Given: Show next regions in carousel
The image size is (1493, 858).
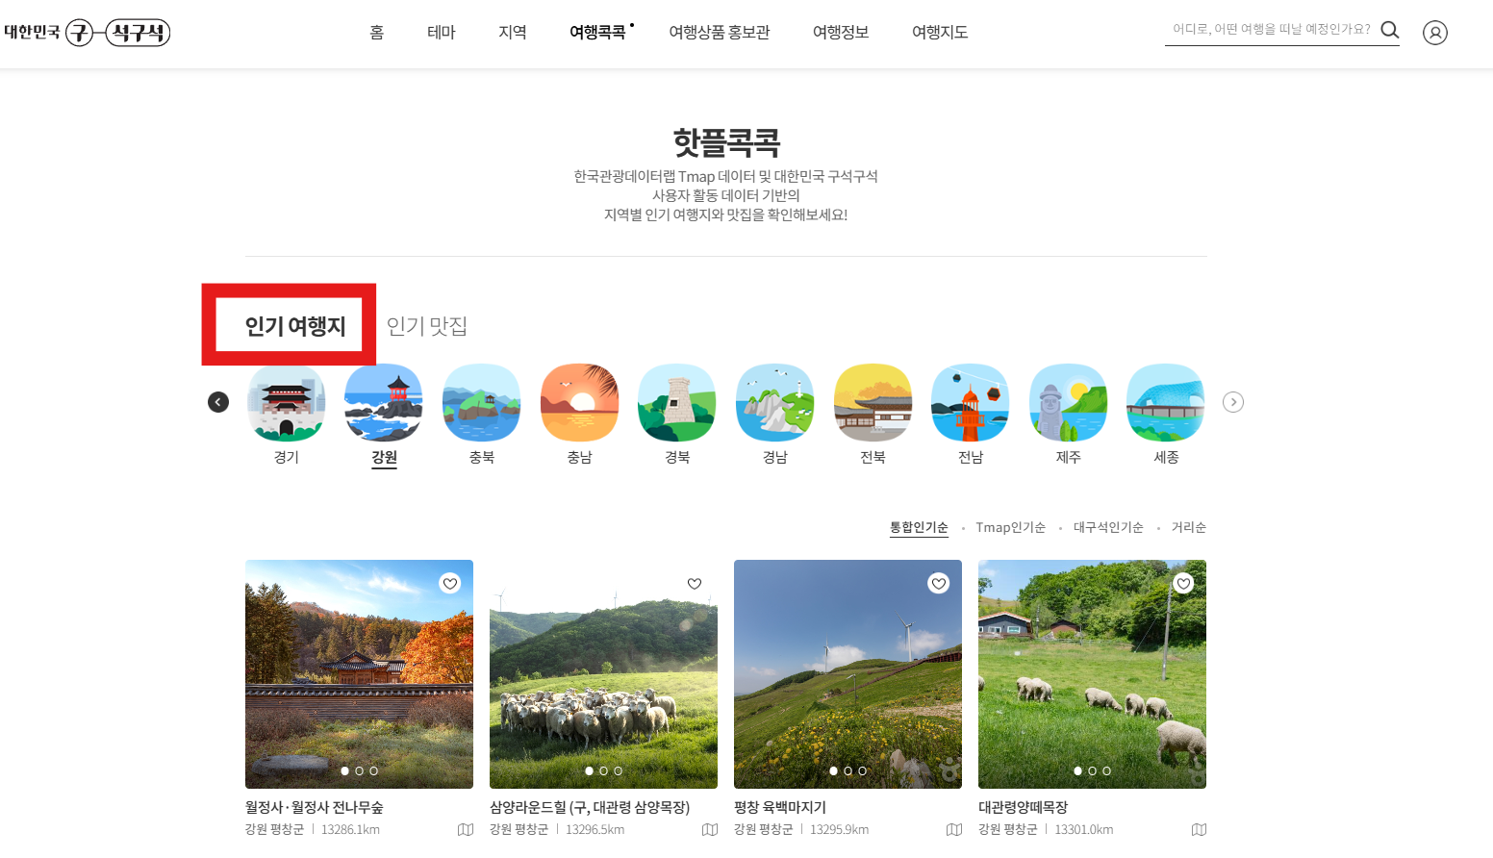Looking at the screenshot, I should 1233,402.
